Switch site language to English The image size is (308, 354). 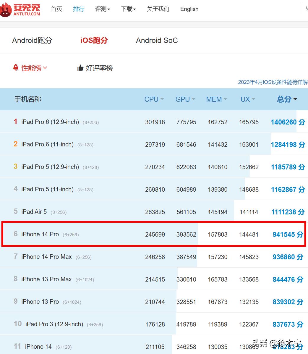[x=189, y=9]
